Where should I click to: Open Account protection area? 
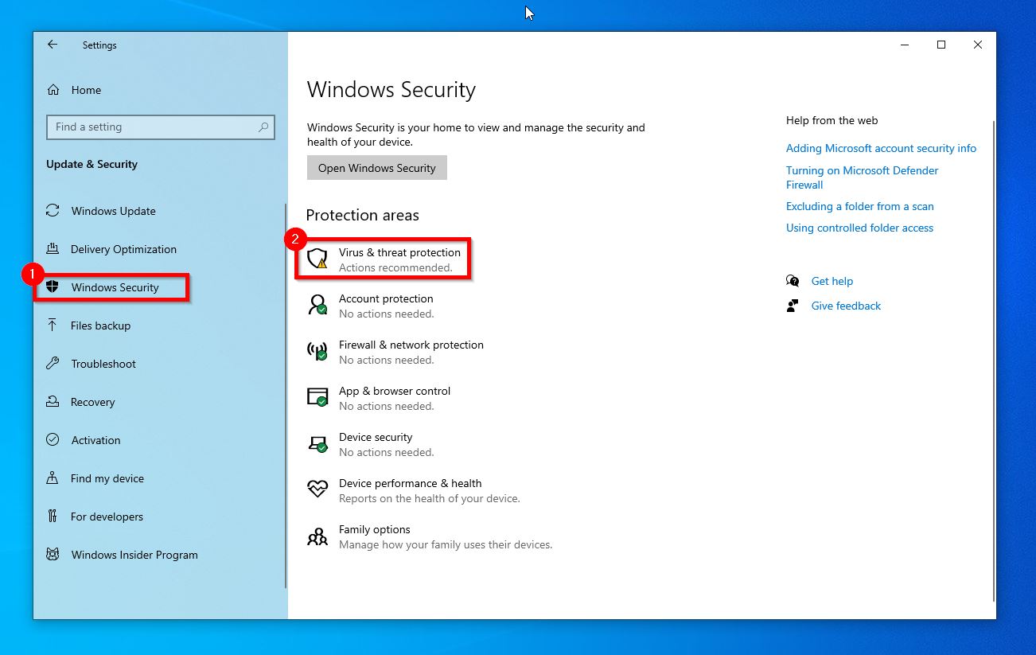click(x=370, y=306)
